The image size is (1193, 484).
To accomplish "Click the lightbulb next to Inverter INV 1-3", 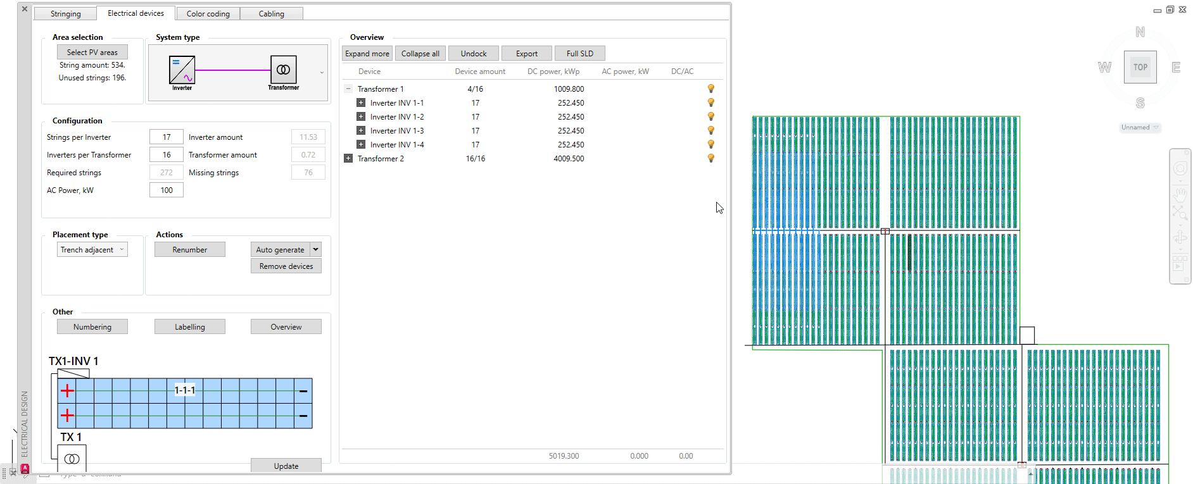I will point(710,130).
